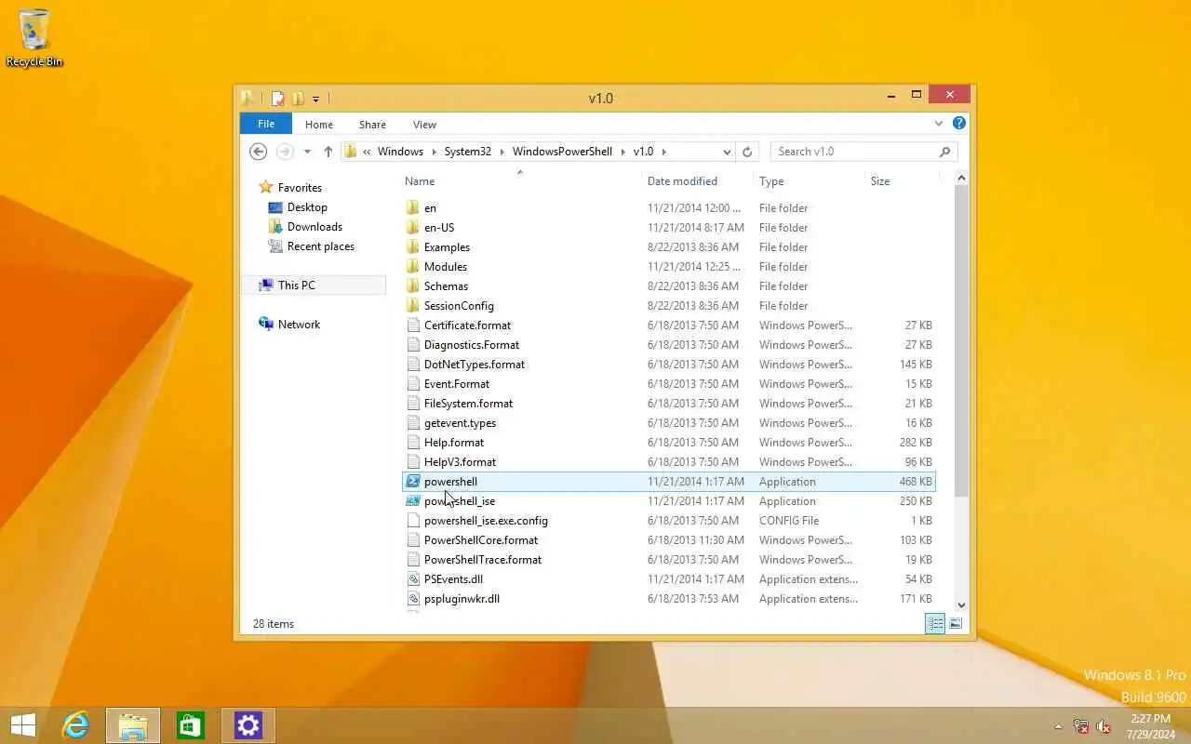Open Windows Store from taskbar

190,725
